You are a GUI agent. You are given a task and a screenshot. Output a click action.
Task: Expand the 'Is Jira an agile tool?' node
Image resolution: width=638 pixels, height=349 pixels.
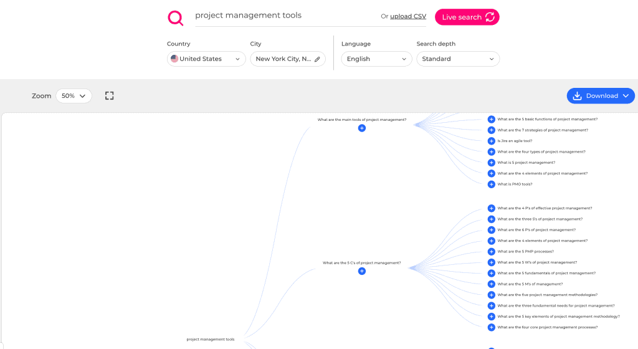coord(491,141)
